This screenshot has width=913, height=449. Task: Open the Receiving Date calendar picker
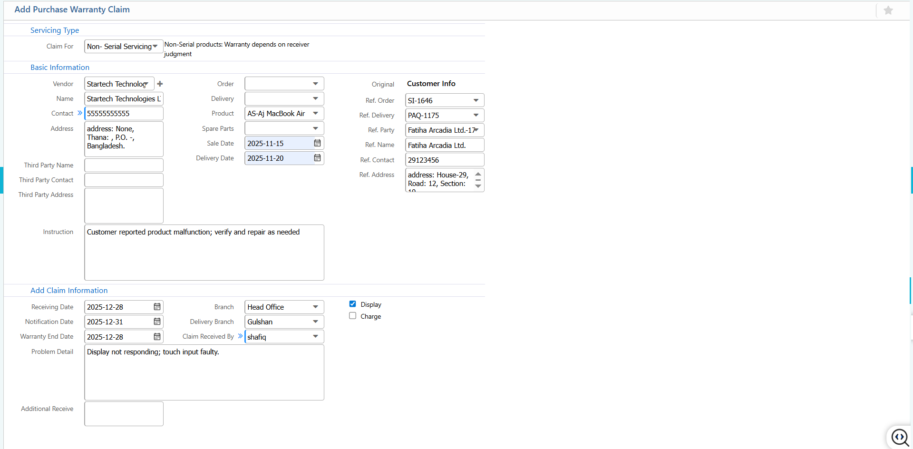tap(157, 307)
